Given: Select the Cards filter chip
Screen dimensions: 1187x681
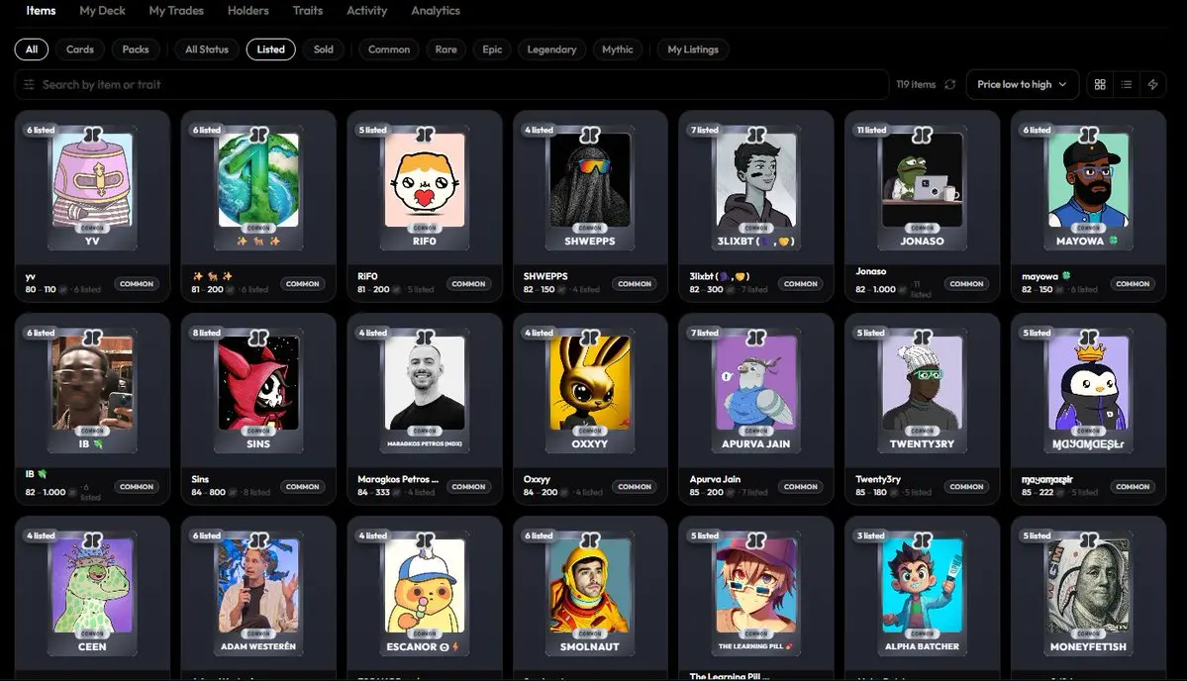Looking at the screenshot, I should 79,49.
